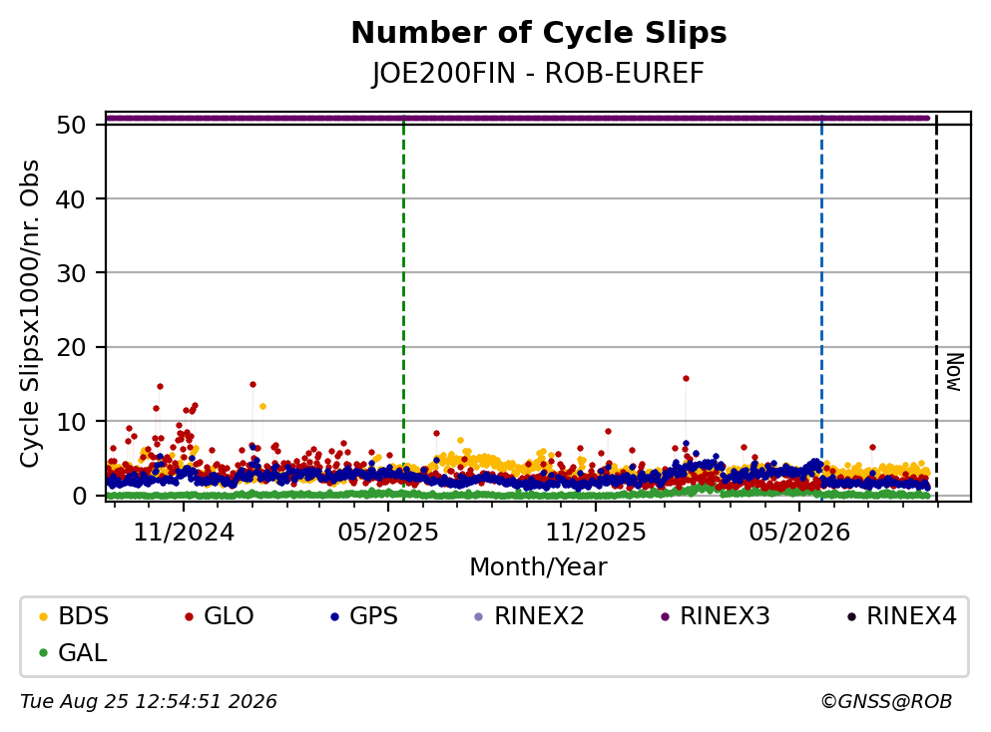991x732 pixels.
Task: Click the RINEX3 purple legend marker
Action: click(x=665, y=616)
